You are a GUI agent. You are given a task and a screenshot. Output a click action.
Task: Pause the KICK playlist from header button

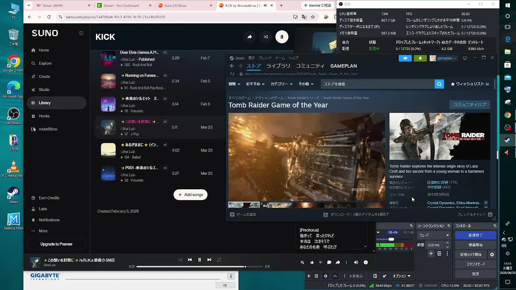pyautogui.click(x=282, y=37)
